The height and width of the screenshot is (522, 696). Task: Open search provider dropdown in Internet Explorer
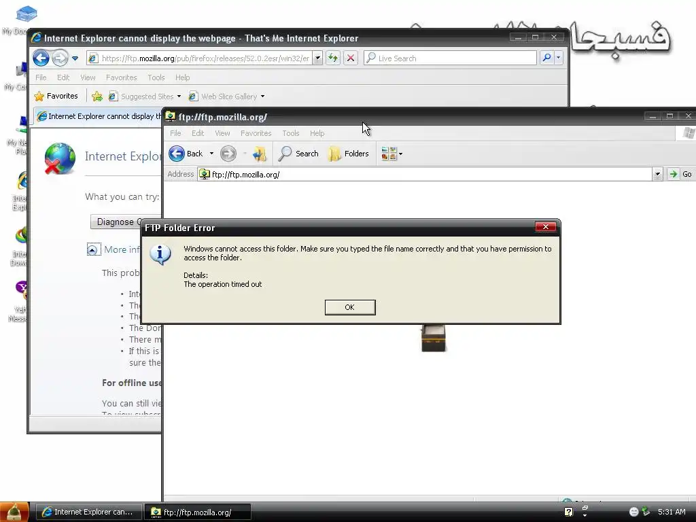(559, 58)
